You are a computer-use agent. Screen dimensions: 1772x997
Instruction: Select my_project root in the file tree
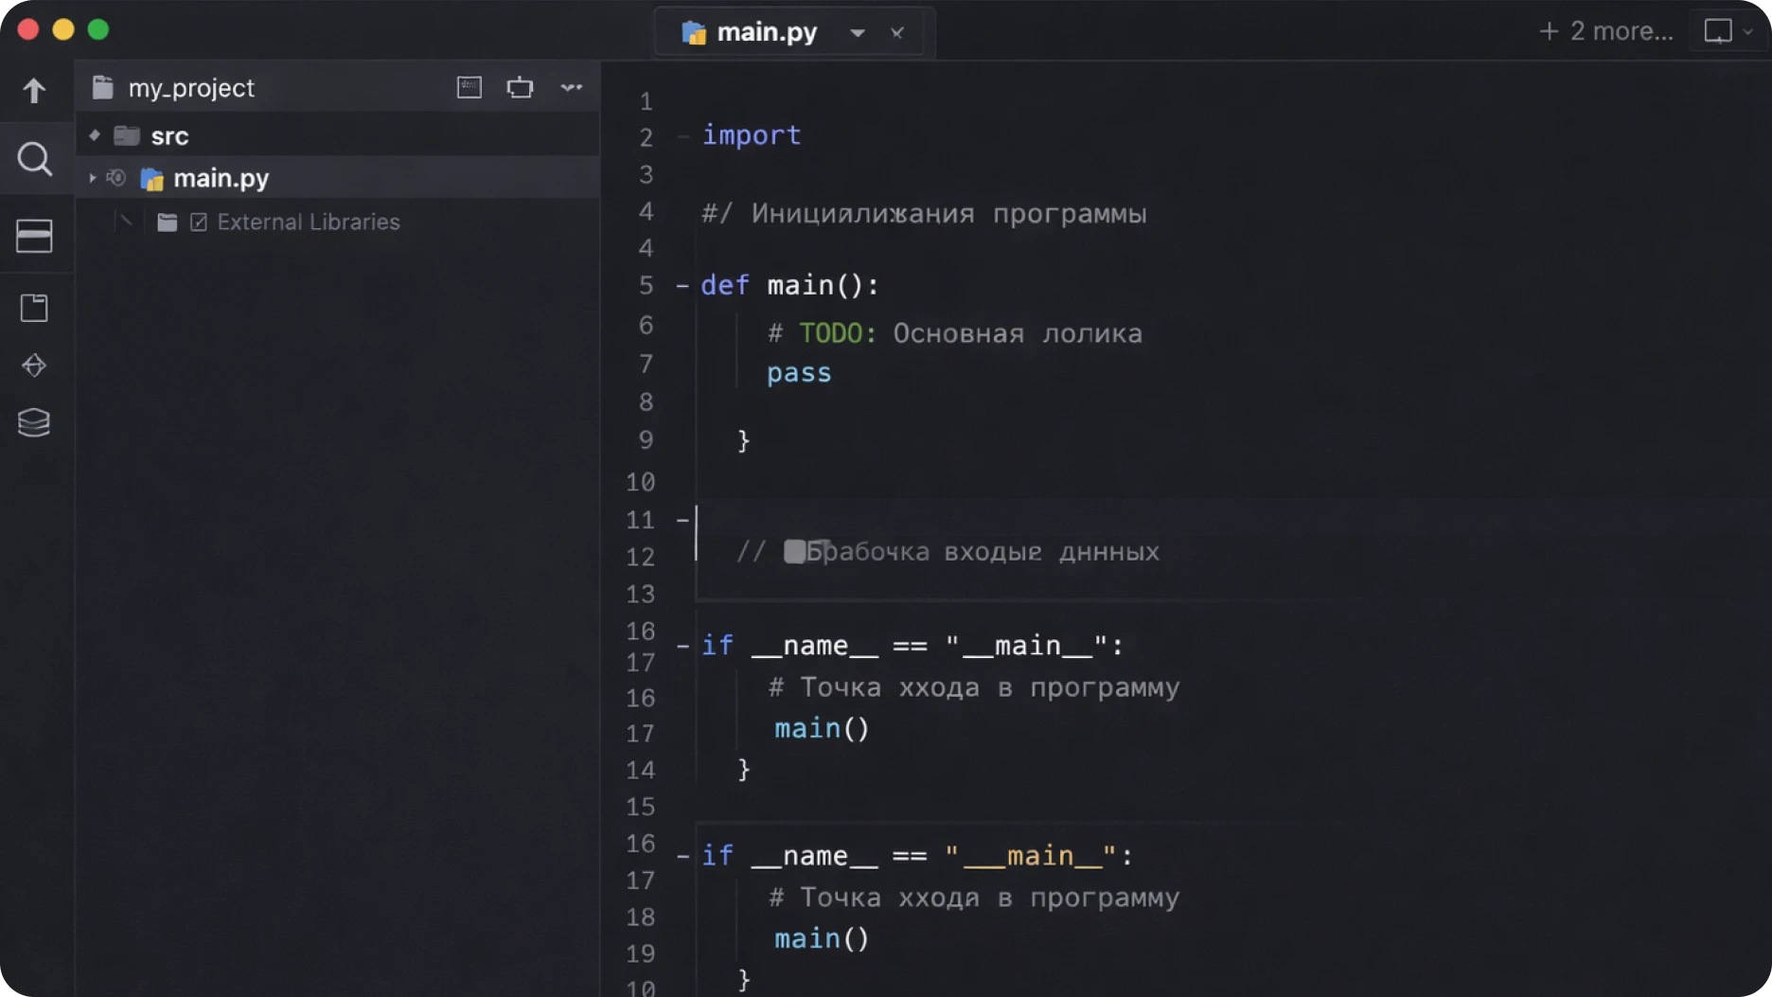pos(190,88)
